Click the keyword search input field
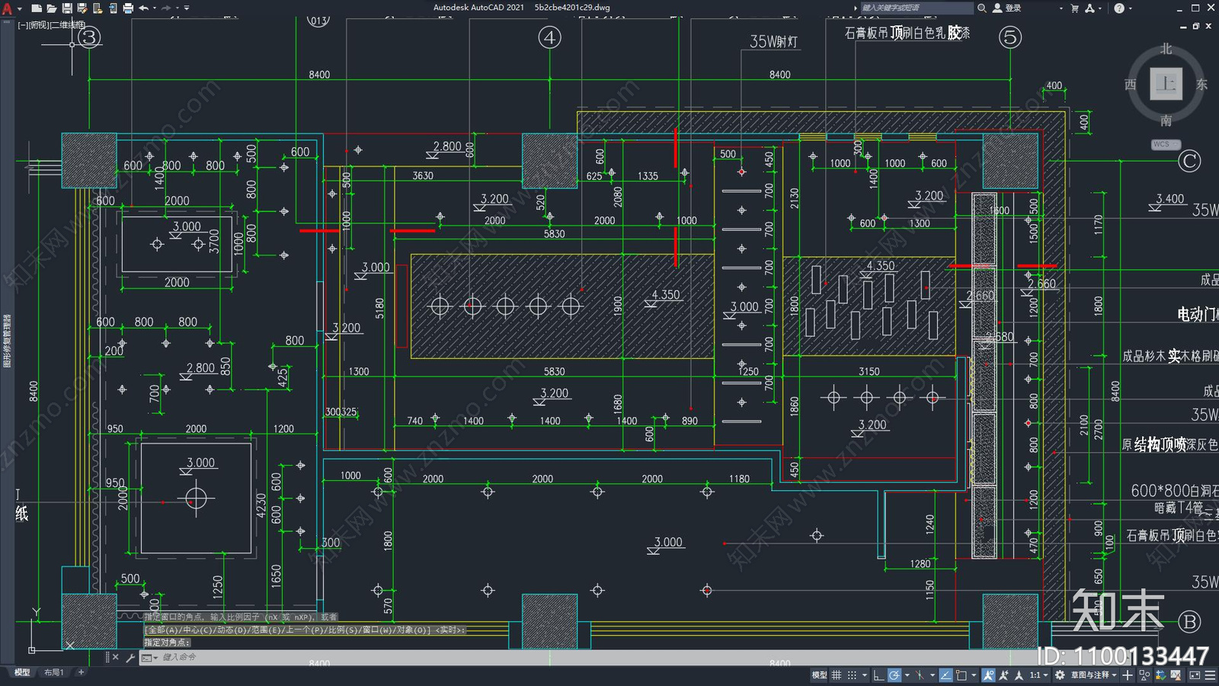The image size is (1219, 686). pyautogui.click(x=917, y=8)
